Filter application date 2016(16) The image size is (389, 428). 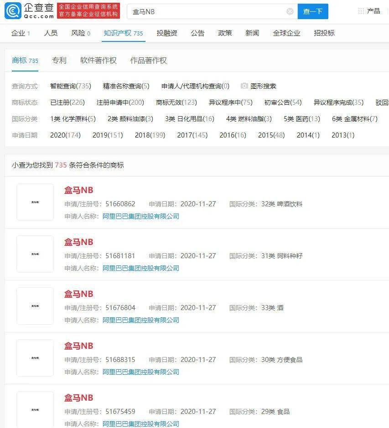point(233,135)
